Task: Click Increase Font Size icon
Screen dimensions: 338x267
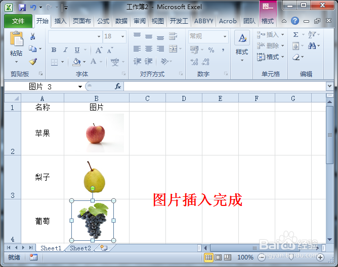Action: point(99,50)
